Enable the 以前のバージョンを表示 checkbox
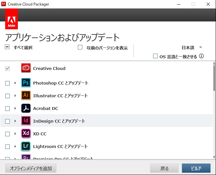The width and height of the screenshot is (216, 175). pyautogui.click(x=80, y=47)
